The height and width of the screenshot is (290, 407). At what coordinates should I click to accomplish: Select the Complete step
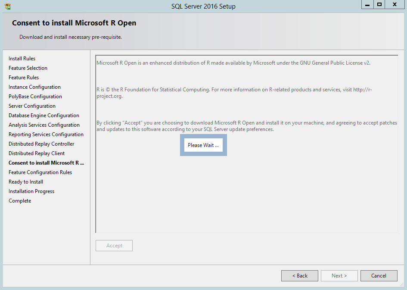[x=19, y=200]
